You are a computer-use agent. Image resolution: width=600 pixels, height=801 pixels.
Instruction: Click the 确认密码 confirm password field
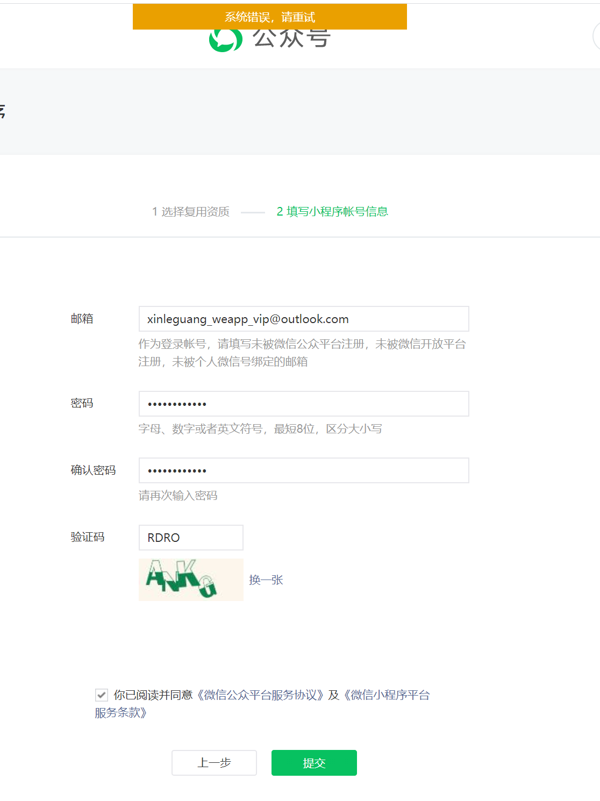tap(304, 470)
